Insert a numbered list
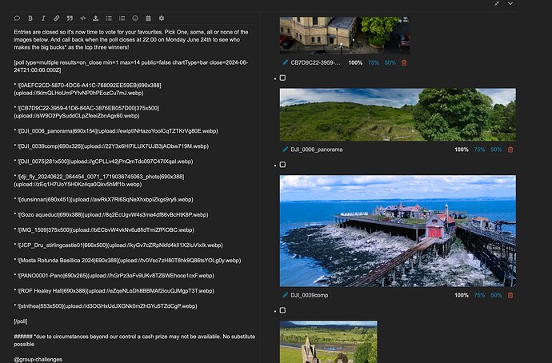552x363 pixels. tap(122, 18)
